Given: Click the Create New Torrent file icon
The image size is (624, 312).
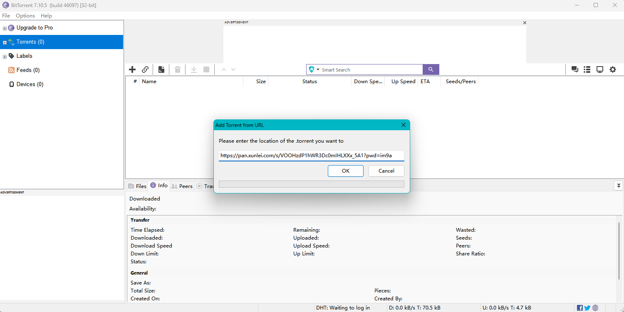Looking at the screenshot, I should (x=161, y=69).
